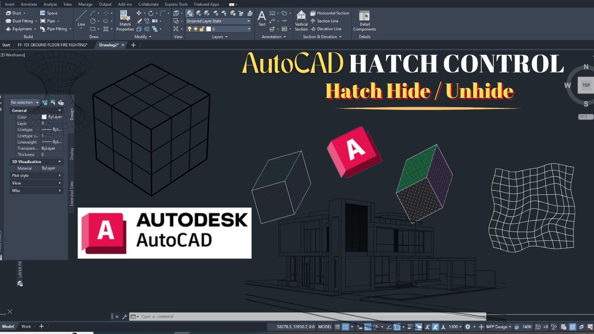The image size is (594, 334).
Task: Pick the Pipe tool
Action: pos(48,21)
